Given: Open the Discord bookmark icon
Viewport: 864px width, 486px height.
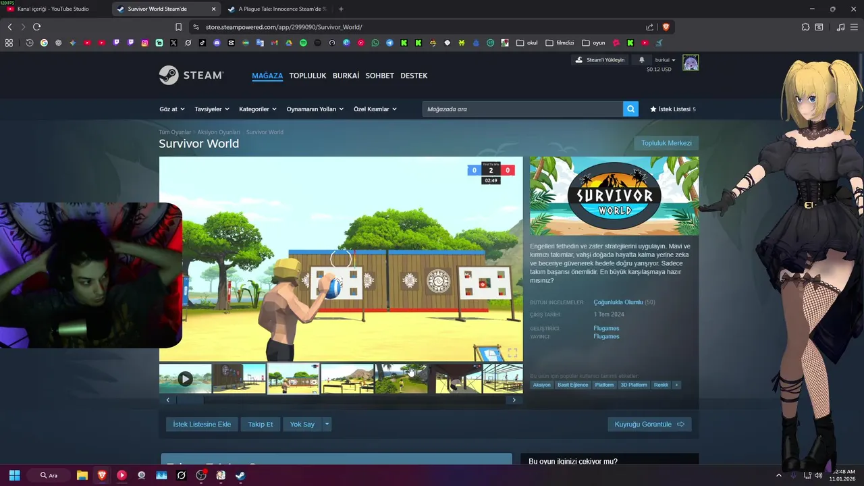Looking at the screenshot, I should coord(217,43).
